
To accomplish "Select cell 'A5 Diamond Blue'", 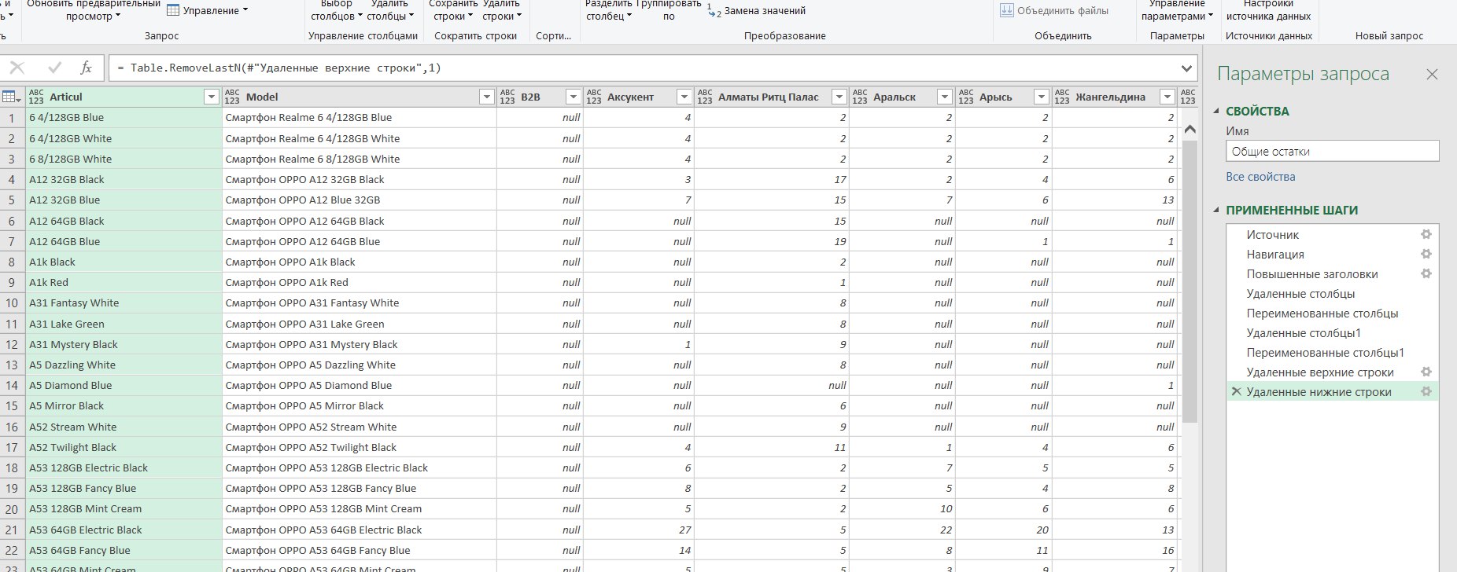I will 124,385.
